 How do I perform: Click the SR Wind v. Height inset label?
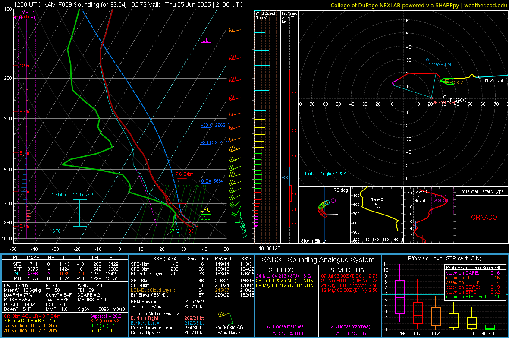[x=420, y=196]
